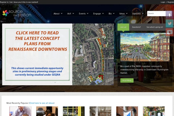Image resolution: width=174 pixels, height=116 pixels.
Task: Focus the Search input field
Action: tap(156, 14)
